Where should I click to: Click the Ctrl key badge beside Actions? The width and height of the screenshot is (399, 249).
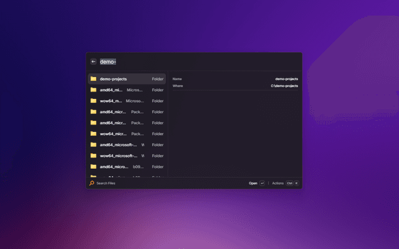click(x=290, y=183)
